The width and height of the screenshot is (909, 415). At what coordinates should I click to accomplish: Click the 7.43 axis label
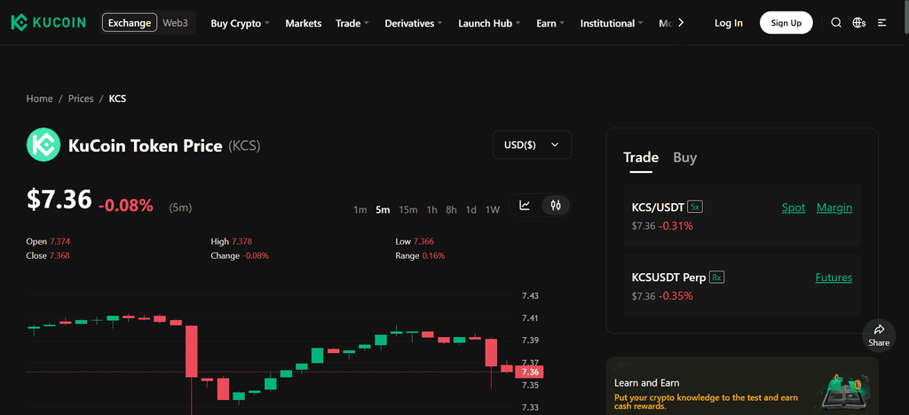(531, 296)
